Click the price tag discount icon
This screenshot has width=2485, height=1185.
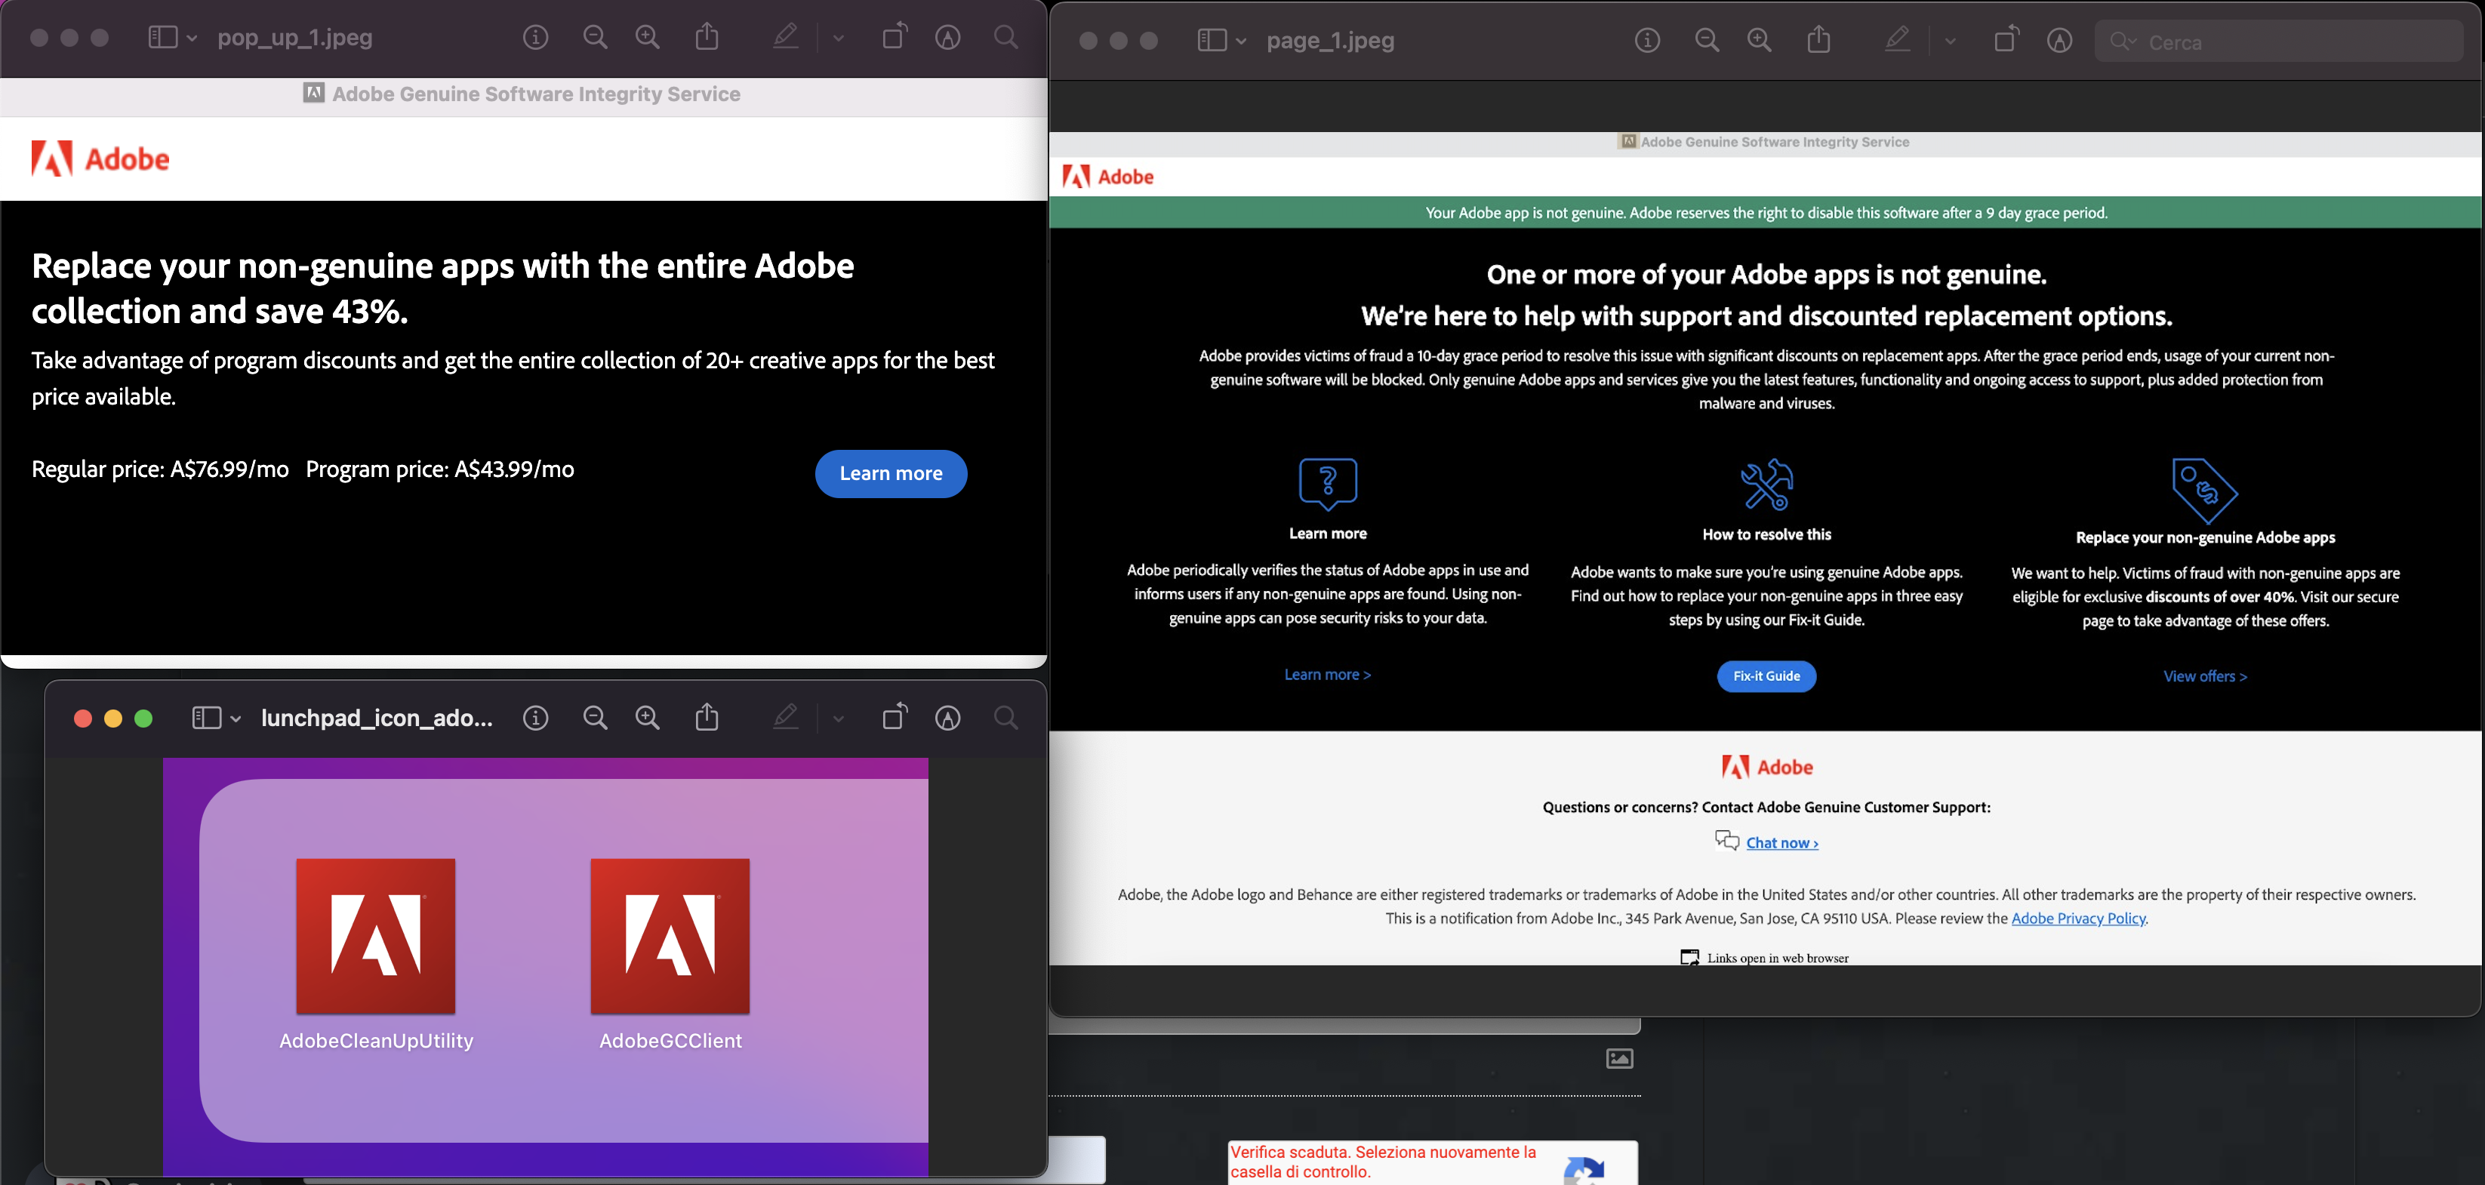pos(2204,490)
